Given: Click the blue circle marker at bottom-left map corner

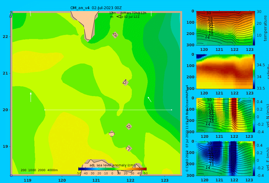Looking at the screenshot, I should tap(11, 175).
